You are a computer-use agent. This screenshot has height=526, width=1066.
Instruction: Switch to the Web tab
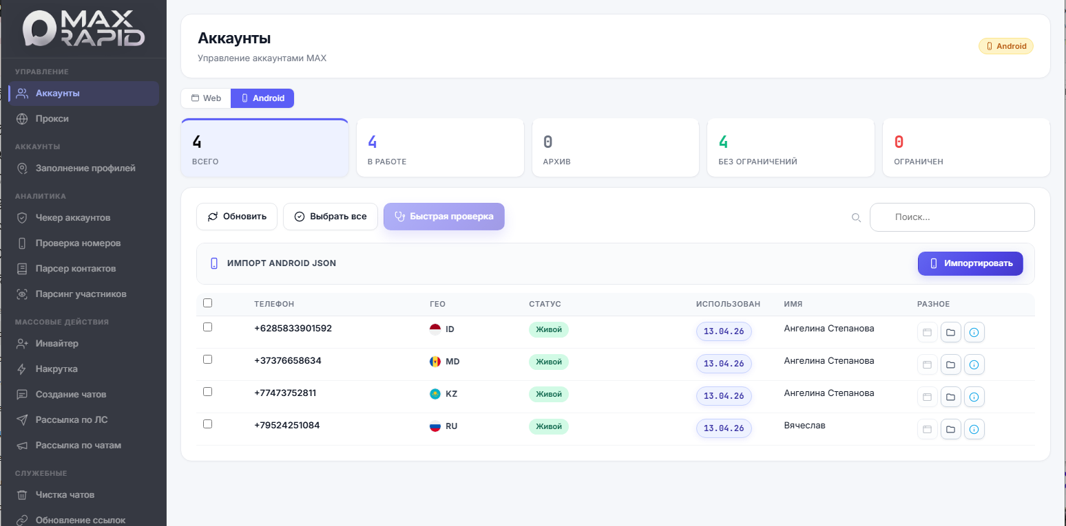(206, 98)
